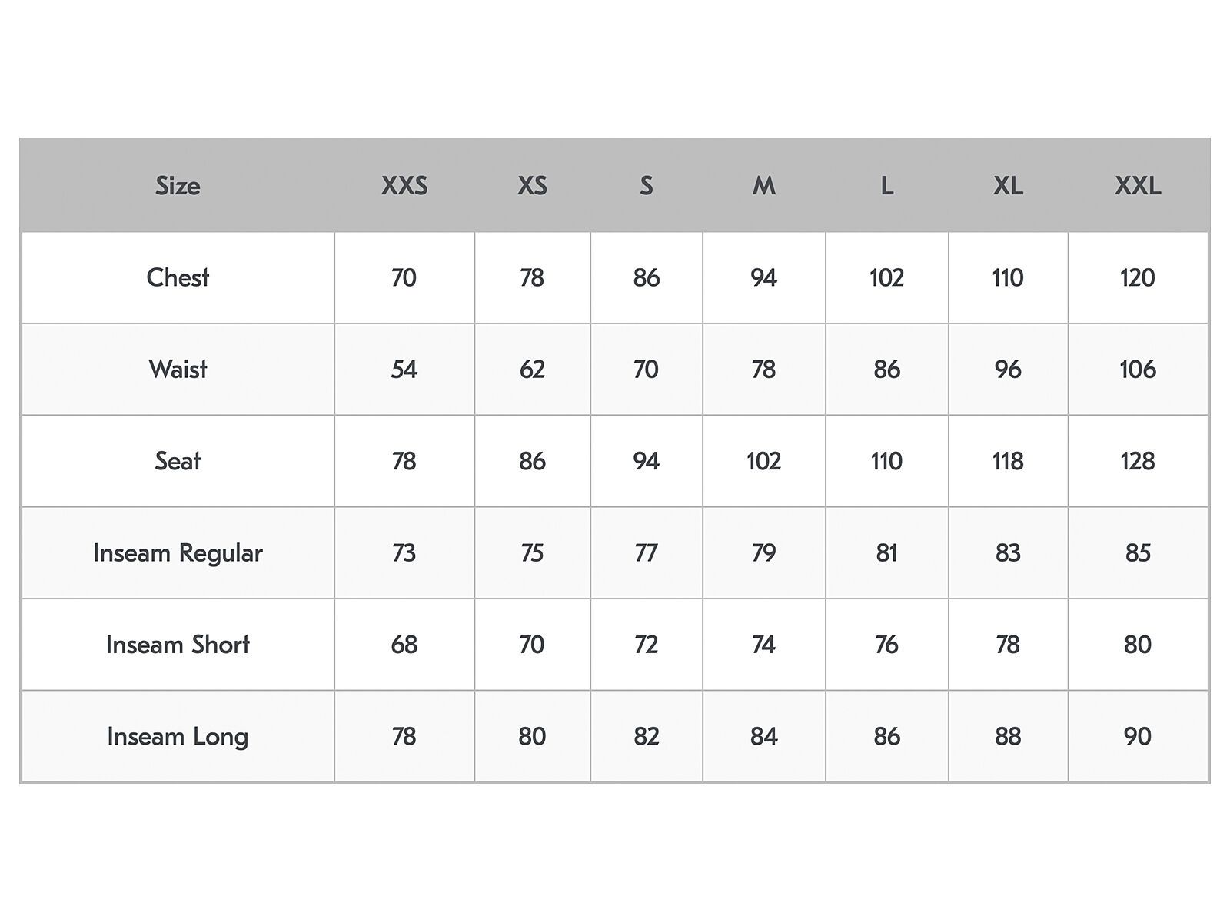Viewport: 1230px width, 922px height.
Task: Select Inseam Long value 88 for XL
Action: pos(1008,737)
